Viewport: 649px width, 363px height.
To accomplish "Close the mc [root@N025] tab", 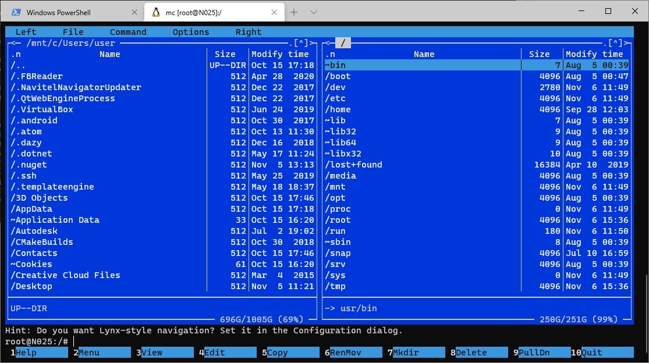I will (x=274, y=12).
